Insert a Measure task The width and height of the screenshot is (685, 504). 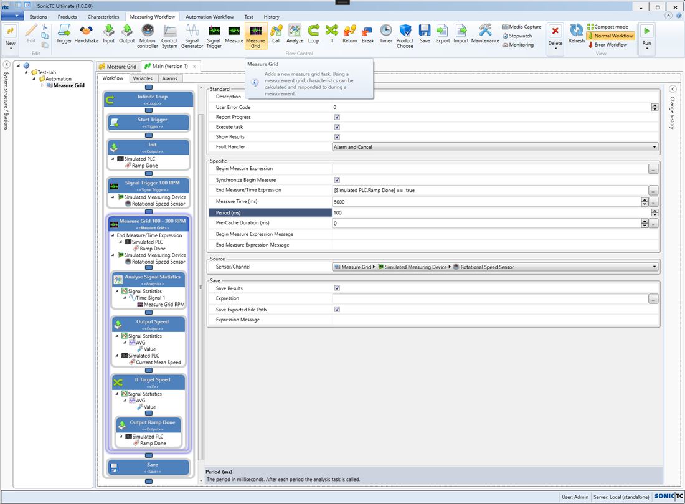coord(234,34)
